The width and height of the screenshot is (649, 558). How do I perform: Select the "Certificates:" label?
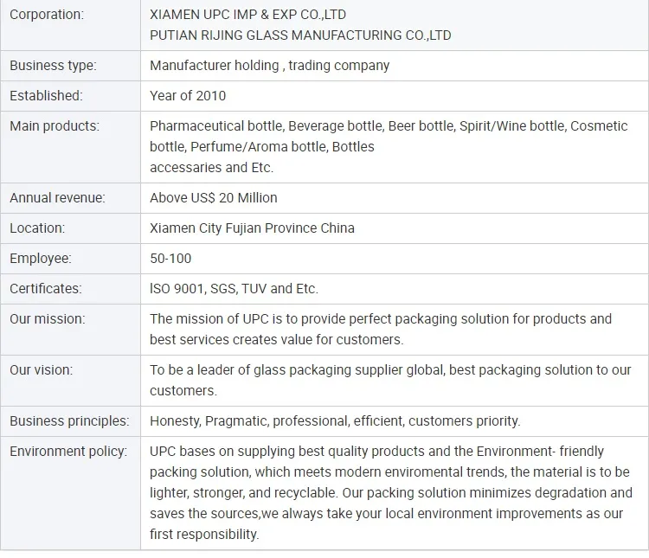coord(46,289)
